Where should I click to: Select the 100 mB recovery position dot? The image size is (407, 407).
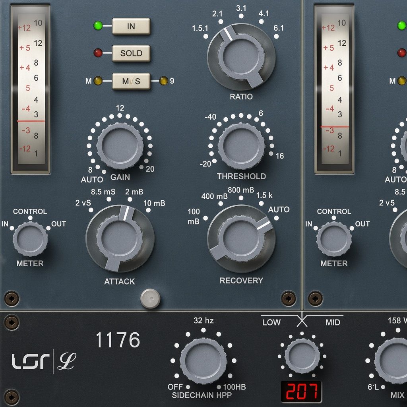pyautogui.click(x=205, y=218)
